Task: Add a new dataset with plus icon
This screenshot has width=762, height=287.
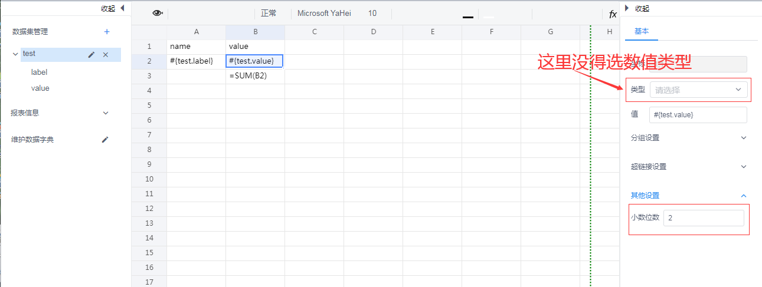Action: coord(107,32)
